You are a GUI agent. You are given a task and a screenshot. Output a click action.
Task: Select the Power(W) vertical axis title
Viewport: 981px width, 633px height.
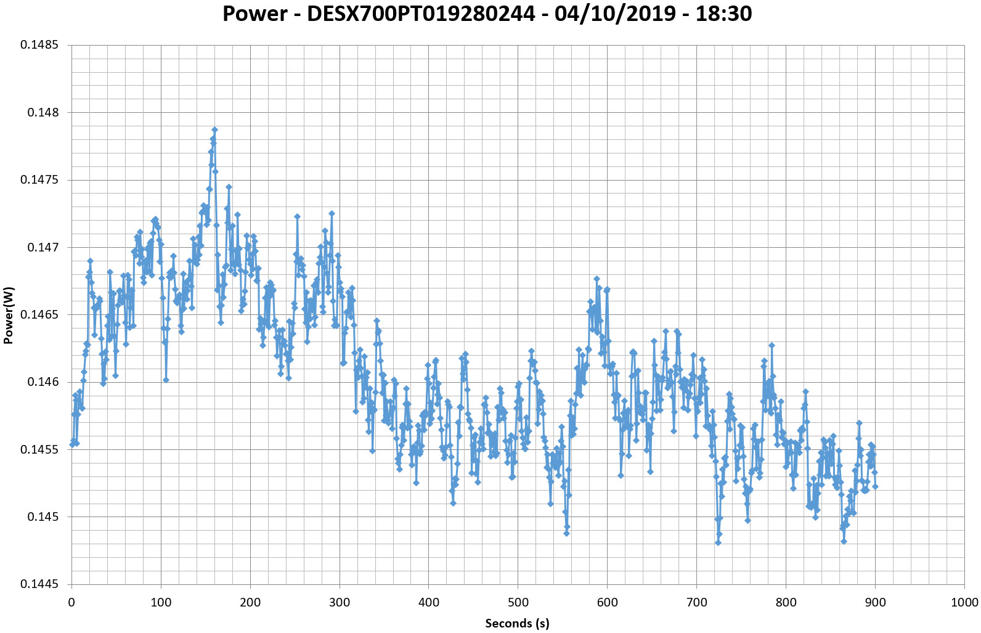point(9,315)
